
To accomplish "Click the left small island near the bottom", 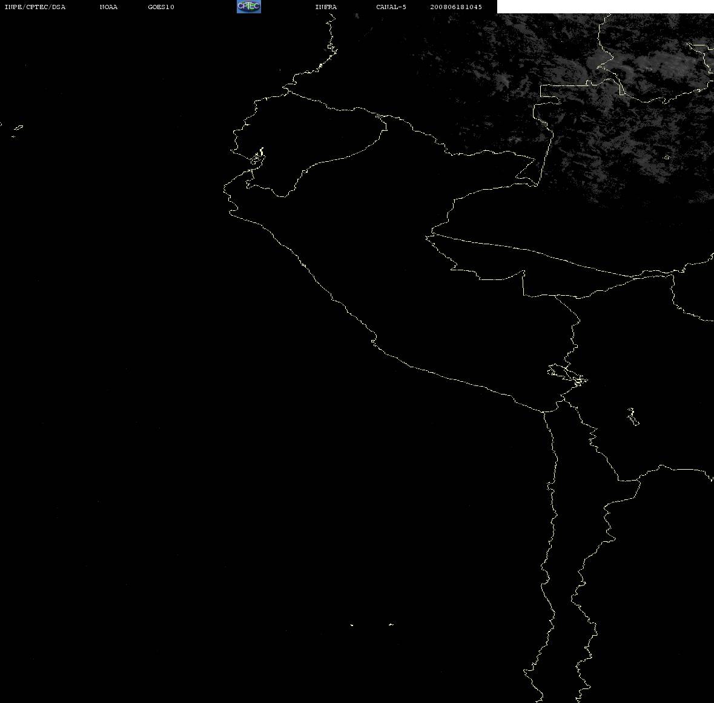I will pos(351,625).
